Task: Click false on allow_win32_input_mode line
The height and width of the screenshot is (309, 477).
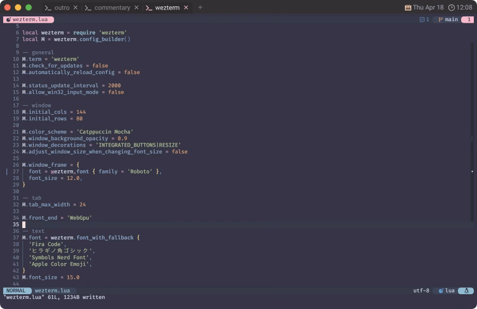Action: tap(116, 92)
